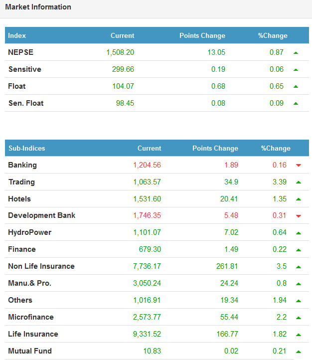Image resolution: width=312 pixels, height=360 pixels.
Task: Click the up arrow in Finance row
Action: [x=299, y=250]
